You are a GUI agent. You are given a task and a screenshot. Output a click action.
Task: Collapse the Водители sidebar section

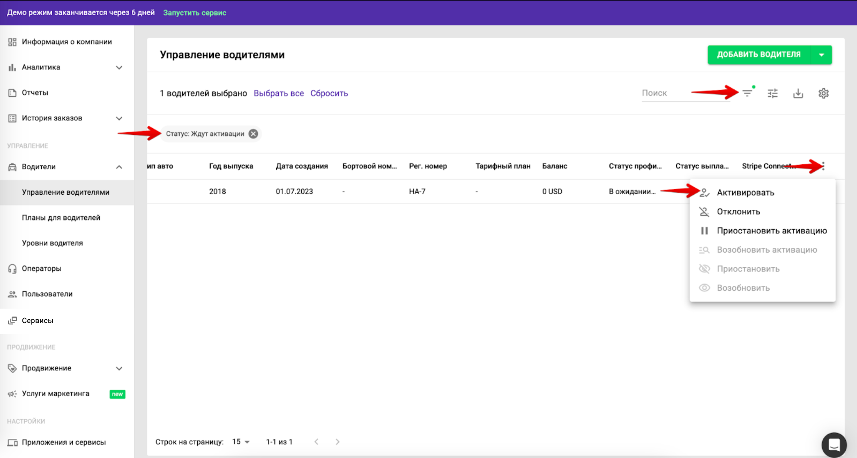(x=119, y=167)
